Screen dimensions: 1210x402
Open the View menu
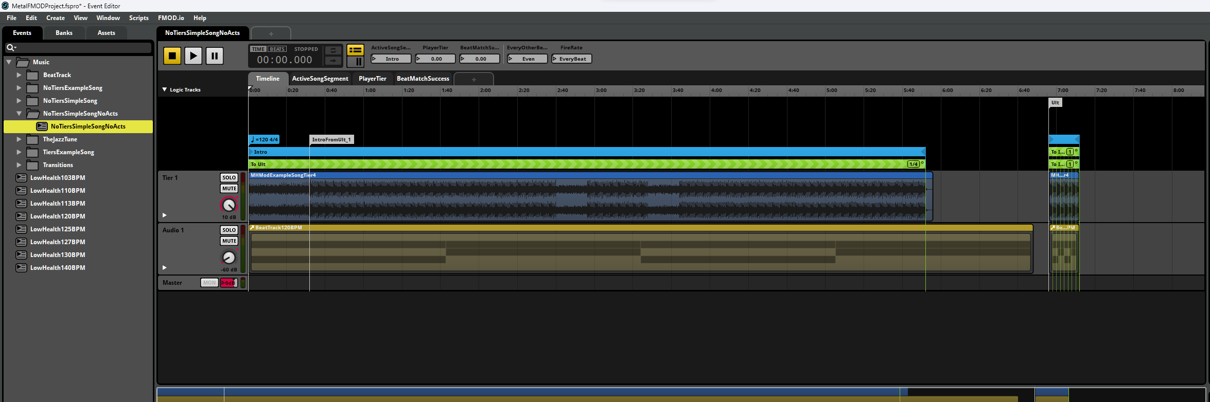81,17
